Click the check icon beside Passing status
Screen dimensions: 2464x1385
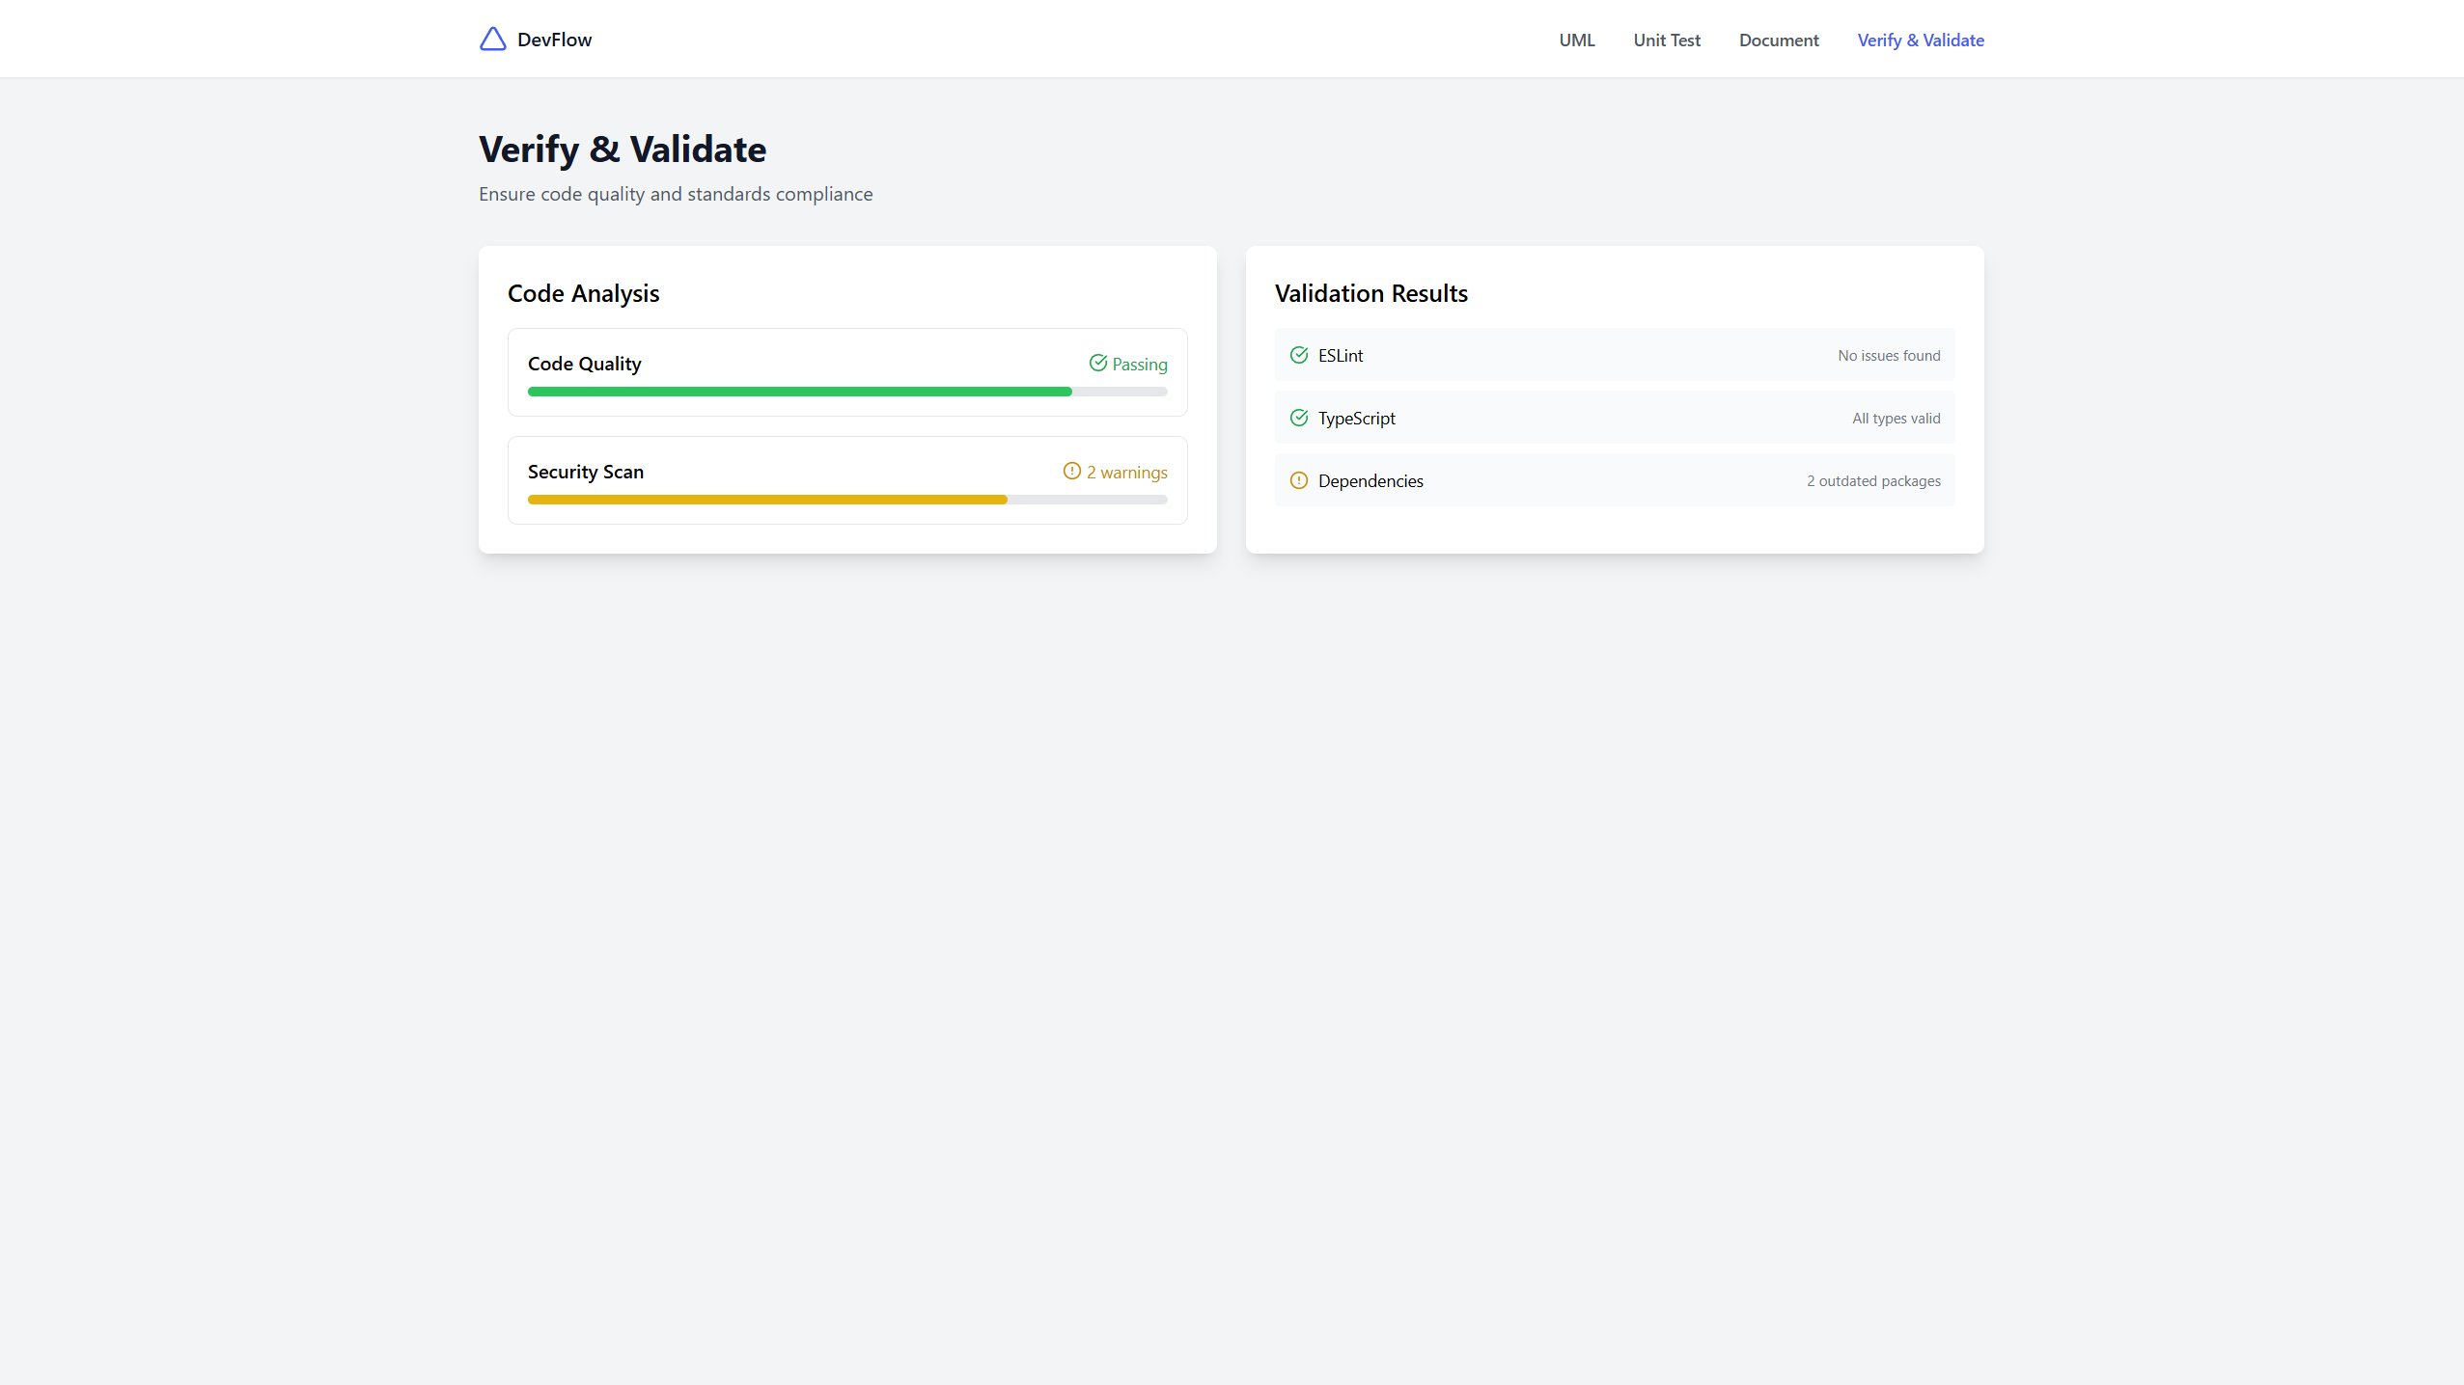pos(1097,364)
